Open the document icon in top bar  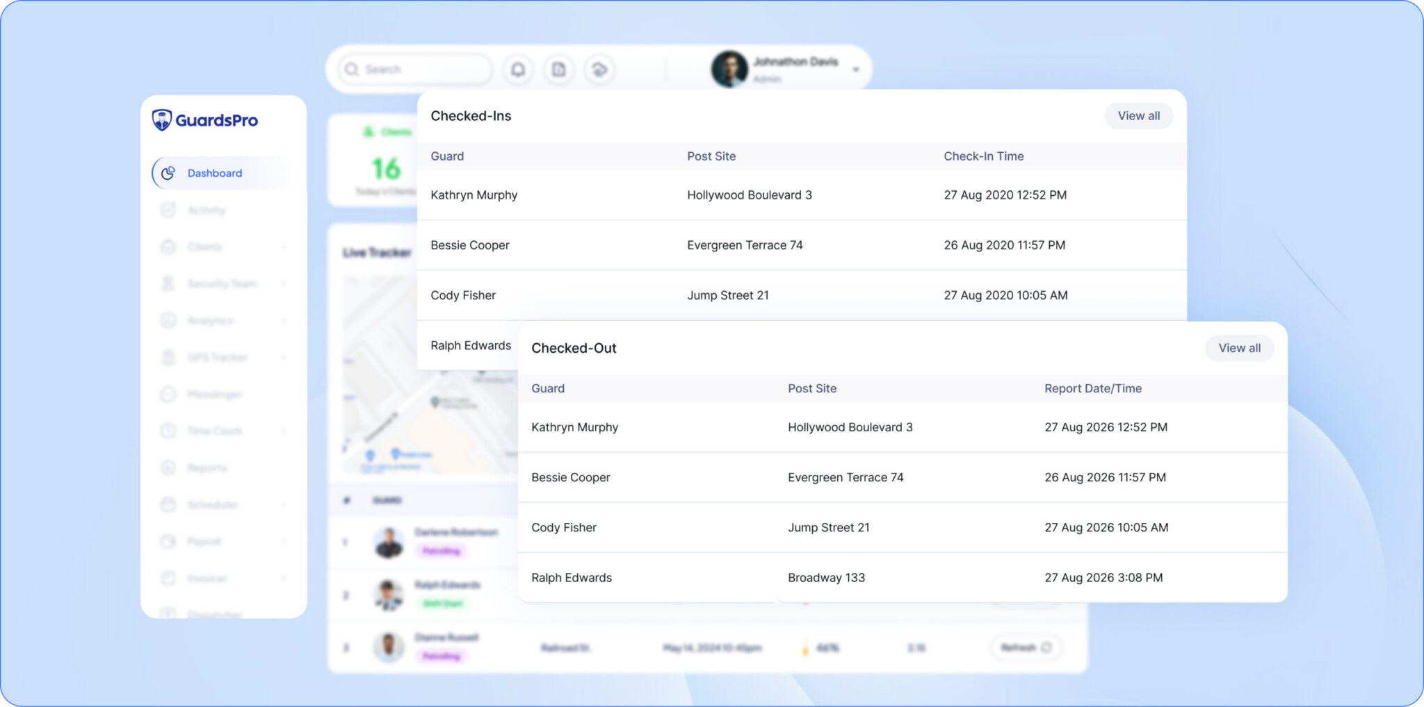pyautogui.click(x=559, y=69)
